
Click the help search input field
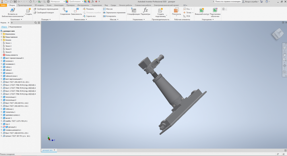click(x=227, y=1)
